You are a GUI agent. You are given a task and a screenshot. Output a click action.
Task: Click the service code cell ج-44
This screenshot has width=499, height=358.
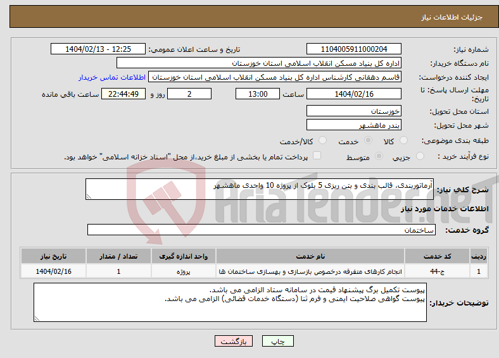point(438,271)
